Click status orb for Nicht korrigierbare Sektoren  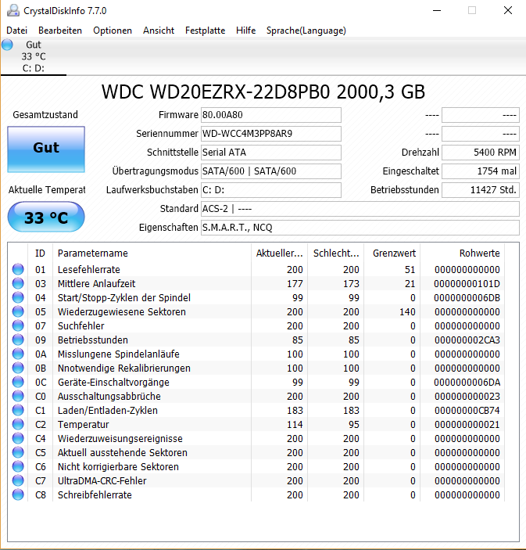[18, 466]
